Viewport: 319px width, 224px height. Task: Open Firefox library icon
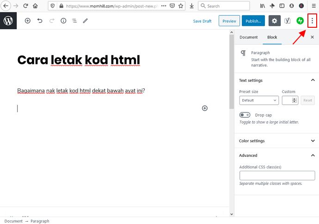click(x=263, y=6)
